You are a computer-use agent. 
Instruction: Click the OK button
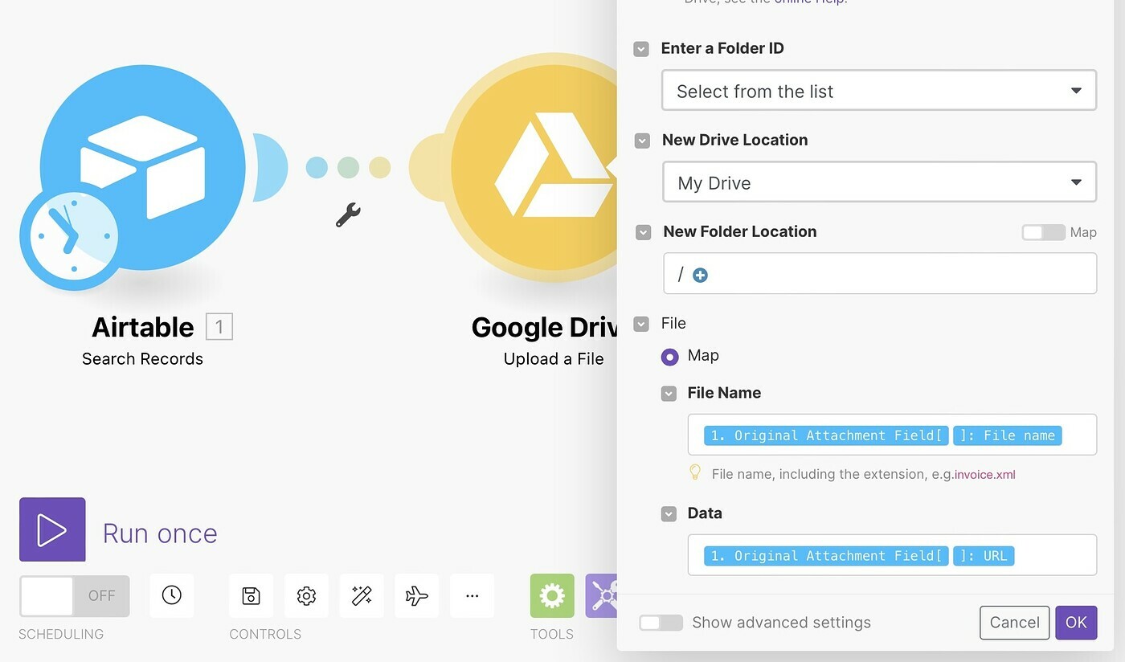pyautogui.click(x=1076, y=623)
